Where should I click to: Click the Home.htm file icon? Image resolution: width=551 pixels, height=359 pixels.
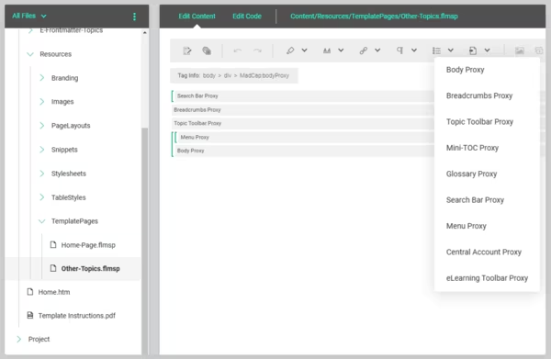(x=30, y=292)
